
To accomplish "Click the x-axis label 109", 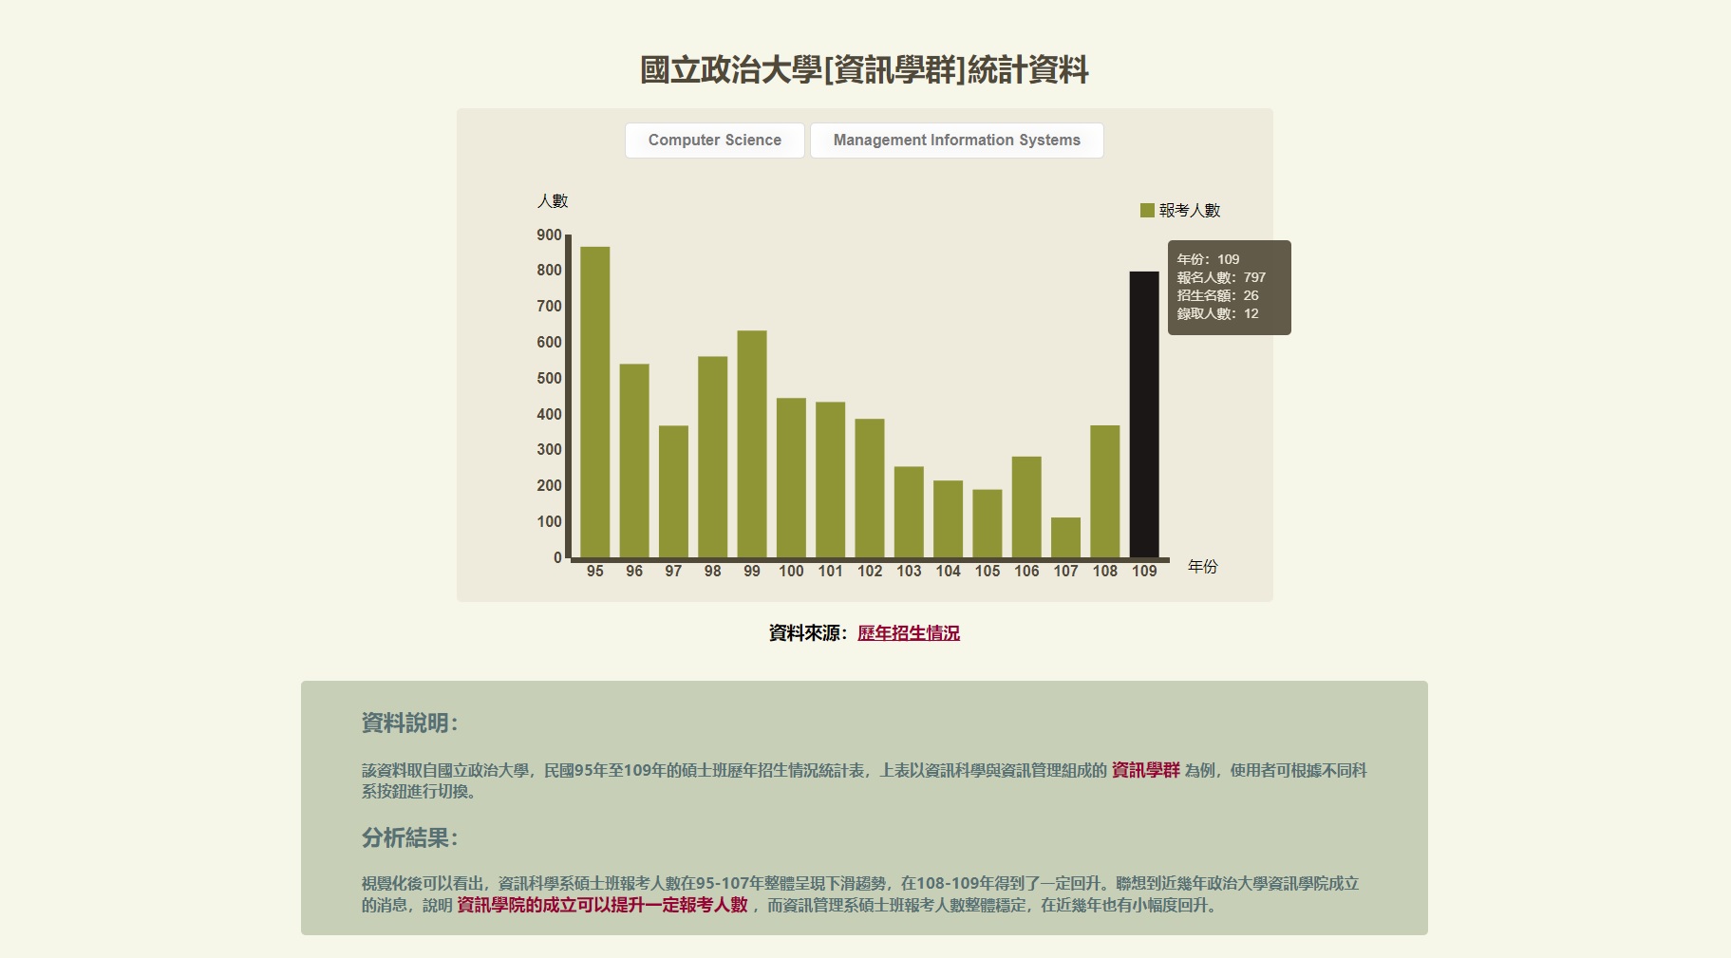I will pos(1144,571).
